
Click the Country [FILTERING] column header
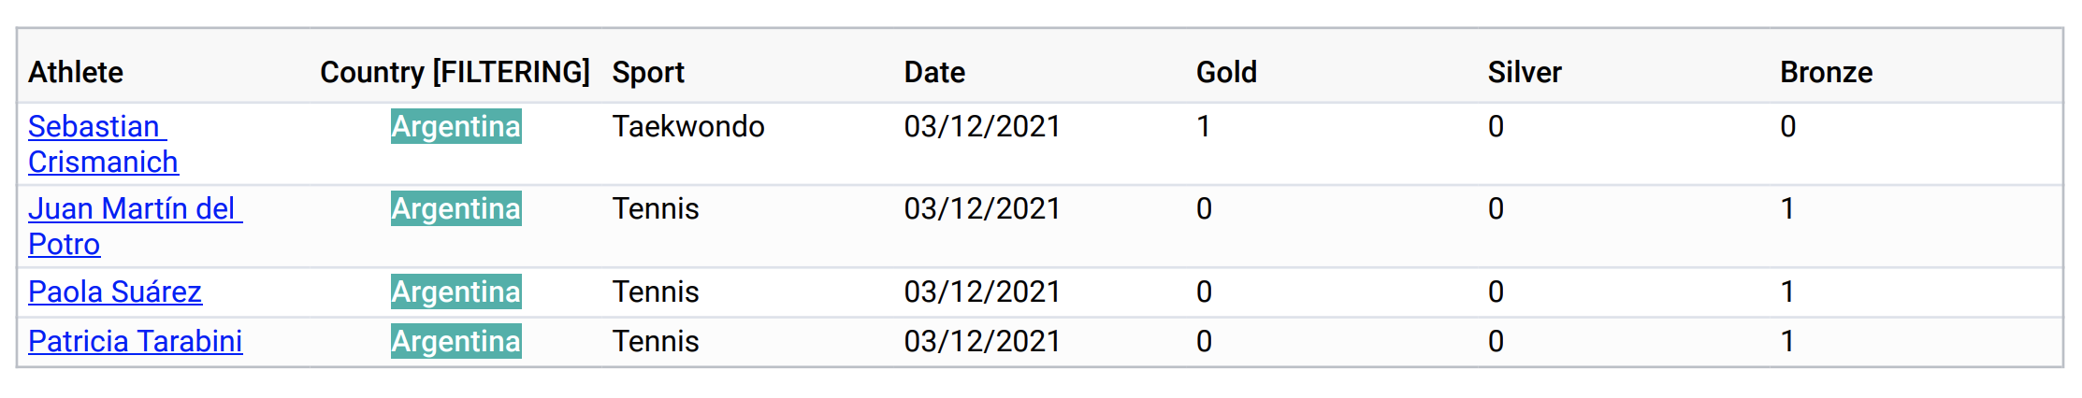pyautogui.click(x=455, y=72)
